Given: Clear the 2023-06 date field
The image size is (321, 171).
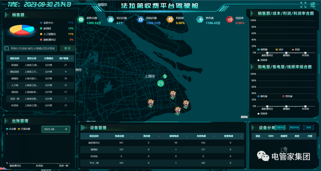Looking at the screenshot, I should 66,129.
